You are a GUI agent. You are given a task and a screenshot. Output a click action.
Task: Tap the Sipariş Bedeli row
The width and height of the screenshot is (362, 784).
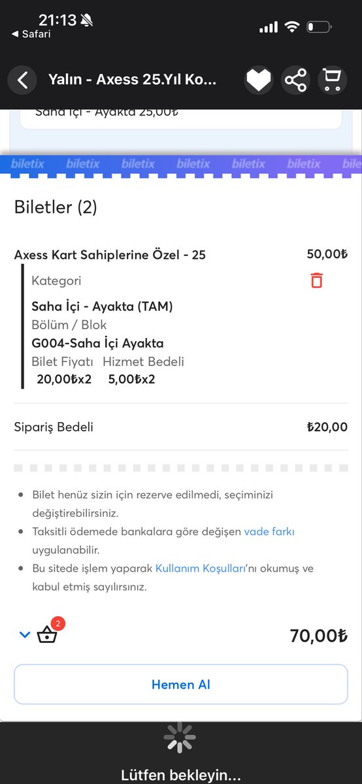click(181, 427)
